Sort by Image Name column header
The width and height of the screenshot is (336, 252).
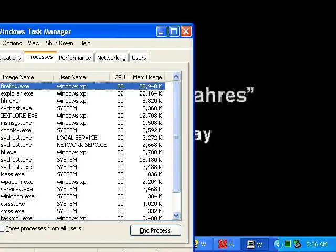(x=26, y=77)
